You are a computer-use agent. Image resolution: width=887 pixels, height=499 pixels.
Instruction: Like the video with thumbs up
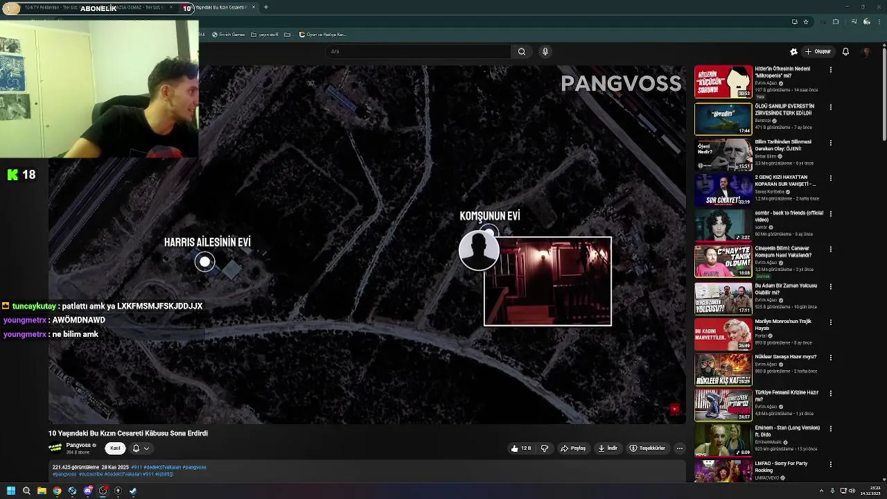[521, 448]
